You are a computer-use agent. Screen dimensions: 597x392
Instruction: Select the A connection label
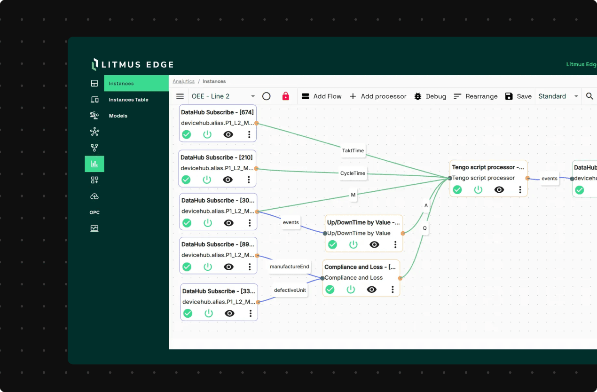coord(426,205)
